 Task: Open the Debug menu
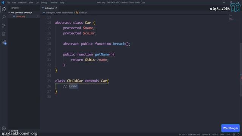coord(44,3)
